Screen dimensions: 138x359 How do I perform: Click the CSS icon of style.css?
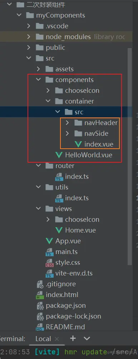coord(49,263)
